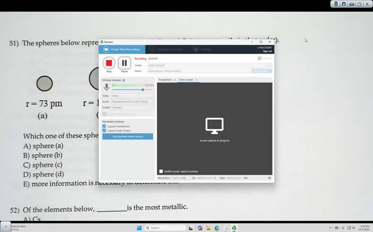
Task: Click answer D) sphere (d) in document
Action: pyautogui.click(x=44, y=174)
